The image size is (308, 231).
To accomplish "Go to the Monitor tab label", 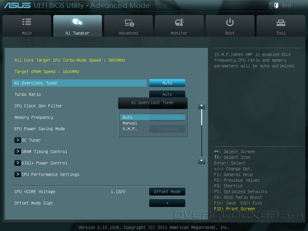I will pyautogui.click(x=179, y=33).
